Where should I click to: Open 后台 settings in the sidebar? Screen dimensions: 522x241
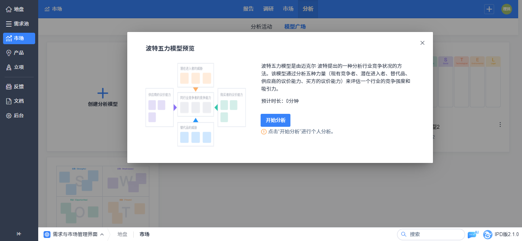coord(19,115)
